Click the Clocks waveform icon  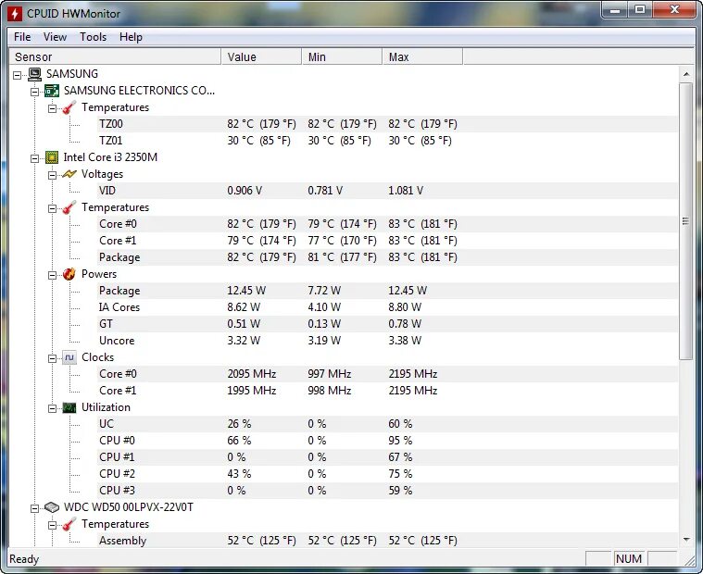coord(69,357)
